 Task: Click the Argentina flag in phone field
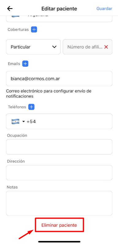tap(15, 121)
